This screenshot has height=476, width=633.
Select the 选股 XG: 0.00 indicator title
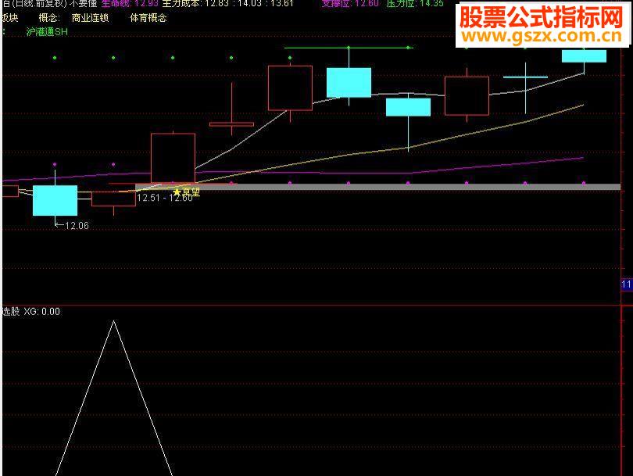click(x=31, y=311)
